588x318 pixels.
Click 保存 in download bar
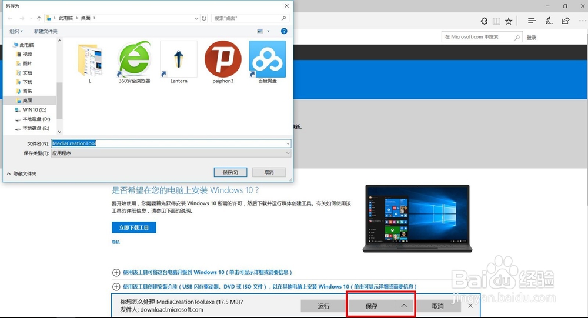[371, 306]
